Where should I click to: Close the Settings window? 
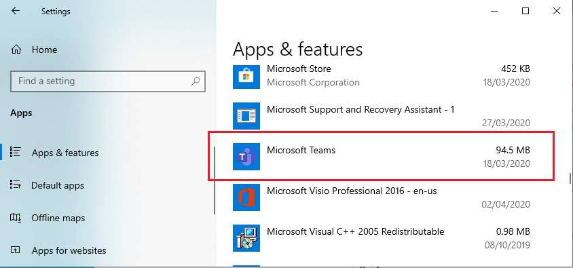coord(557,11)
